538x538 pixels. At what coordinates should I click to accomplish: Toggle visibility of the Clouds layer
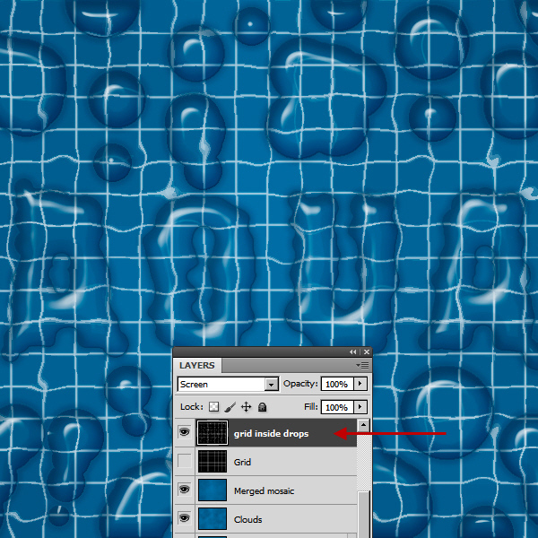point(184,519)
